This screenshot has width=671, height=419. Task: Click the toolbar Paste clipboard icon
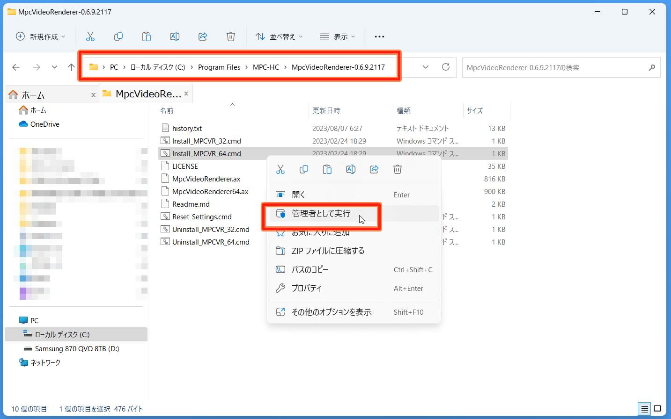(x=147, y=36)
